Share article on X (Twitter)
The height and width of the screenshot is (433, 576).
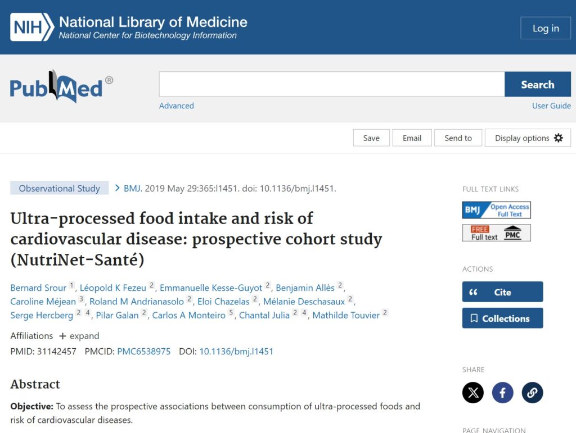click(473, 392)
